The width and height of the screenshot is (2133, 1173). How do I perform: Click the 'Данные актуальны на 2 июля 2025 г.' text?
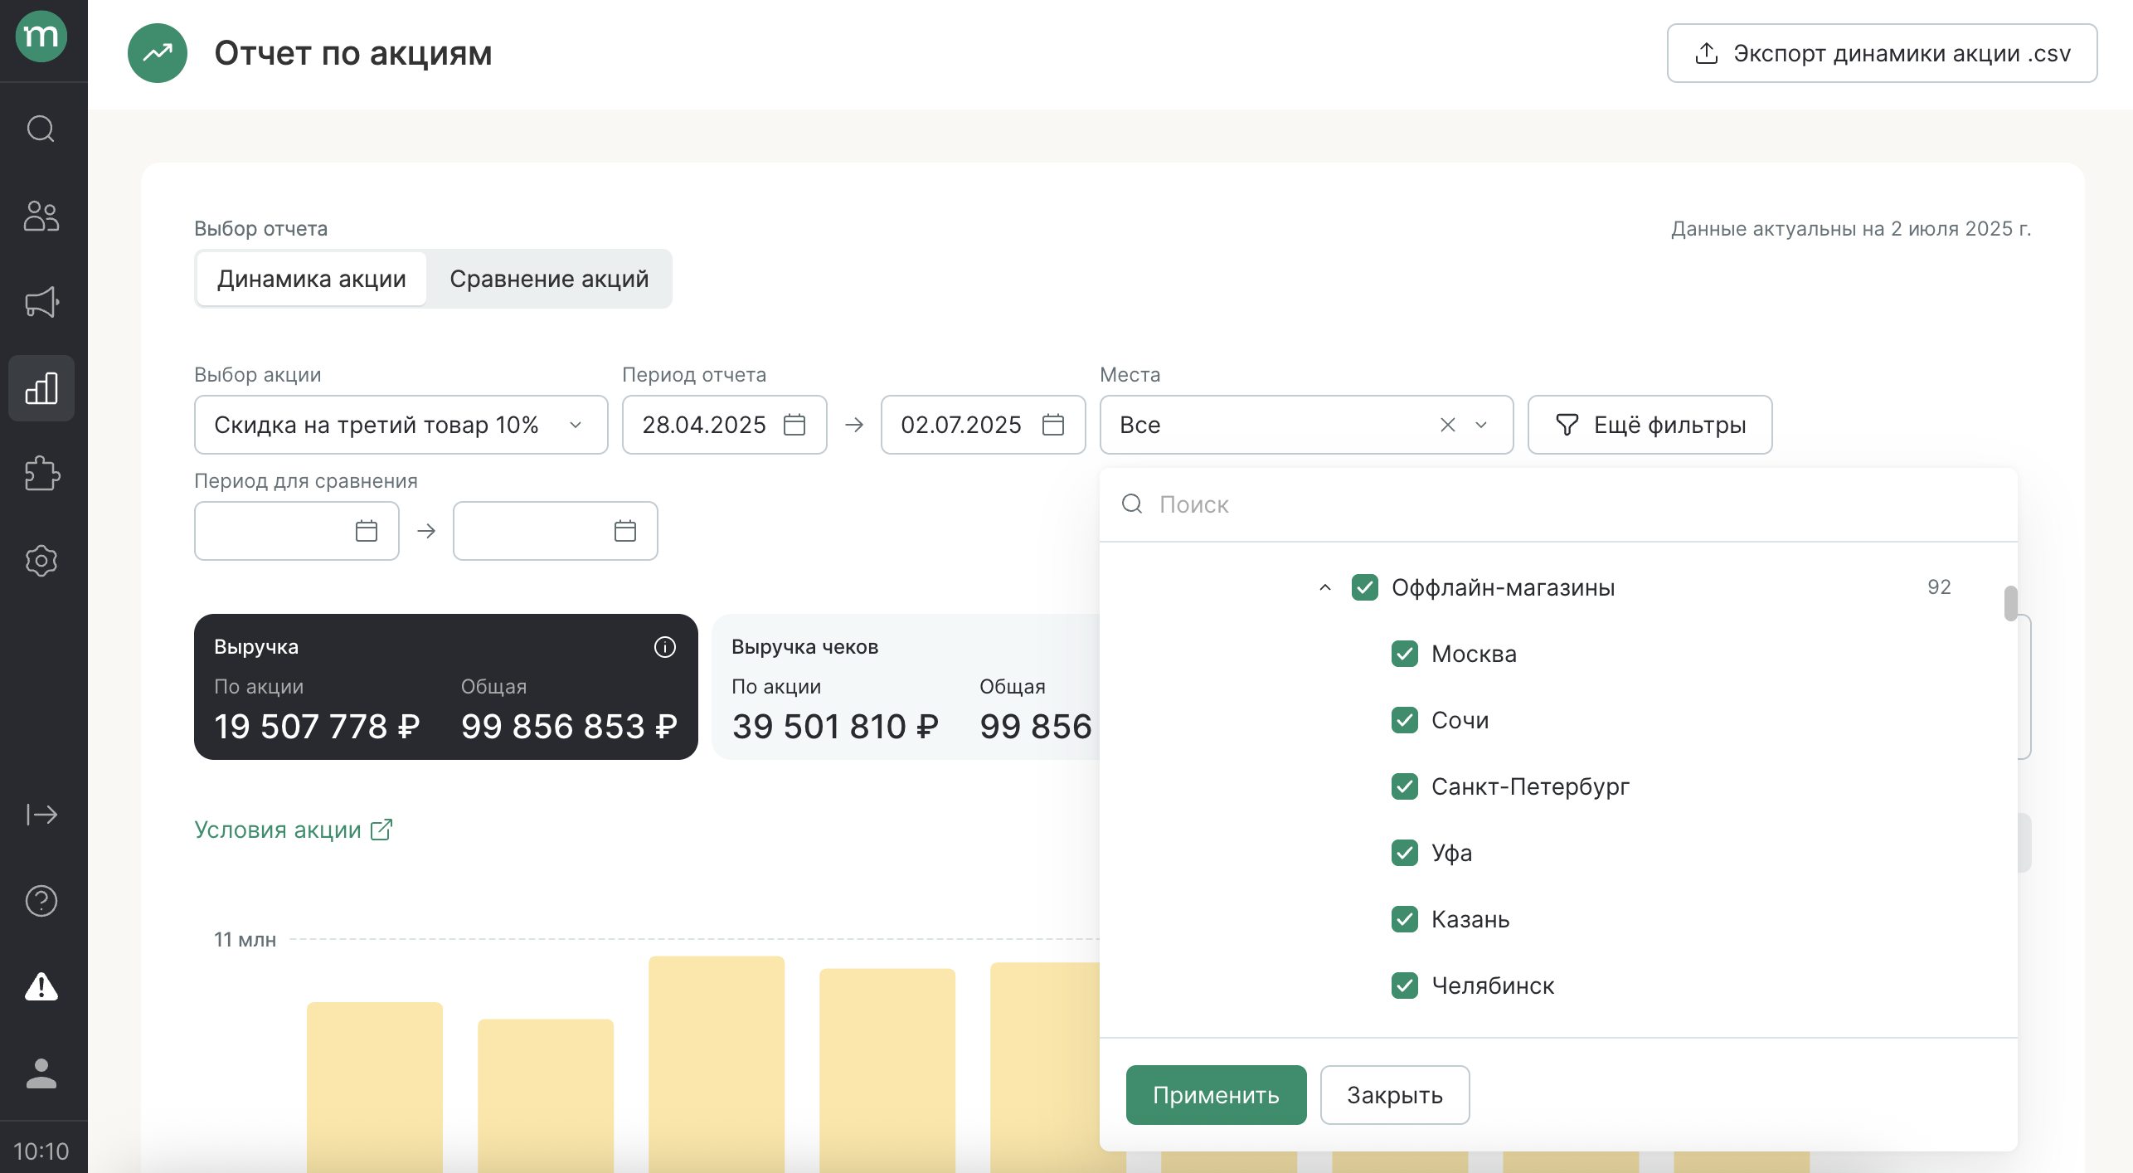coord(1851,229)
